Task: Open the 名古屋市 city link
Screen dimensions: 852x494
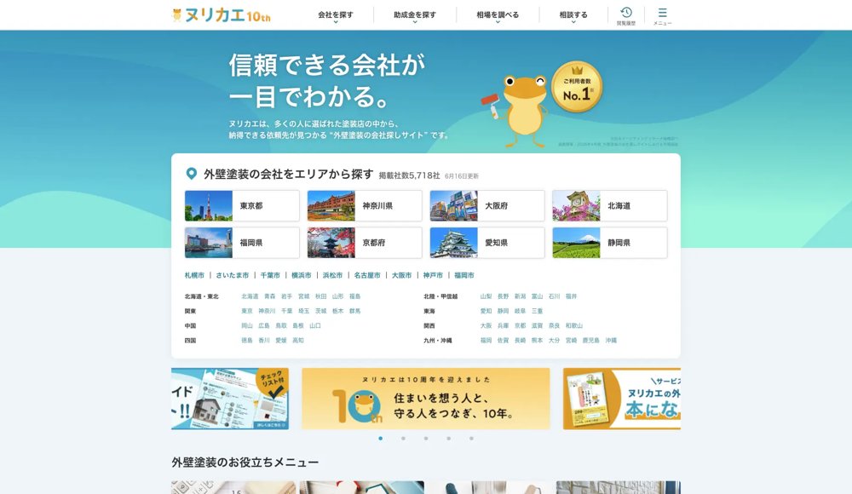Action: [367, 275]
